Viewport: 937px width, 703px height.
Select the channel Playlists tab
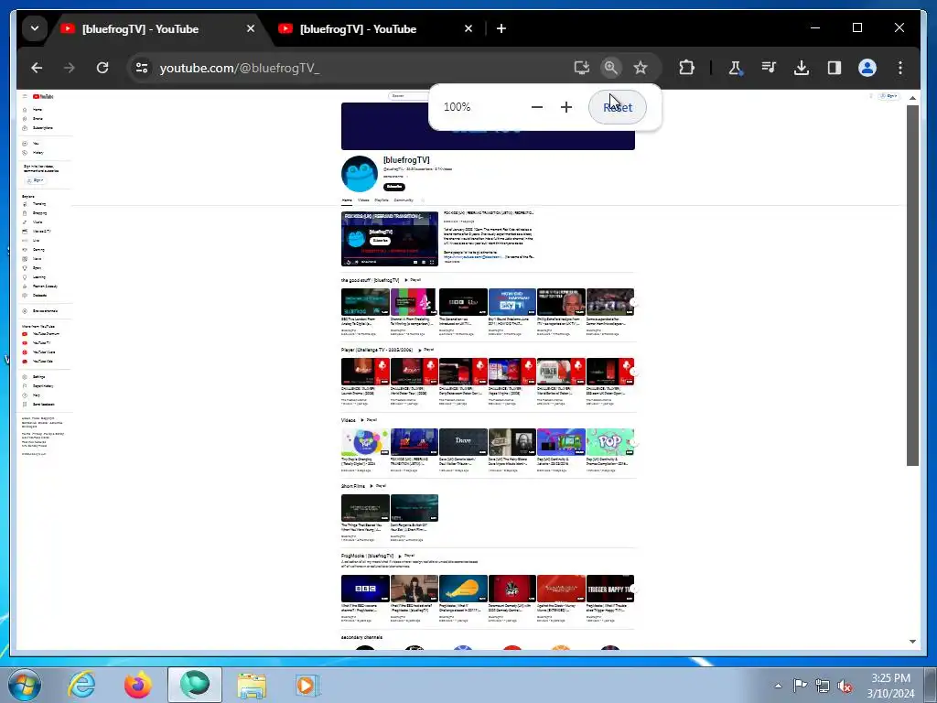(x=382, y=200)
